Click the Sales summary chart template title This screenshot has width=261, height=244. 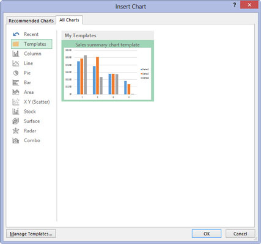click(108, 45)
